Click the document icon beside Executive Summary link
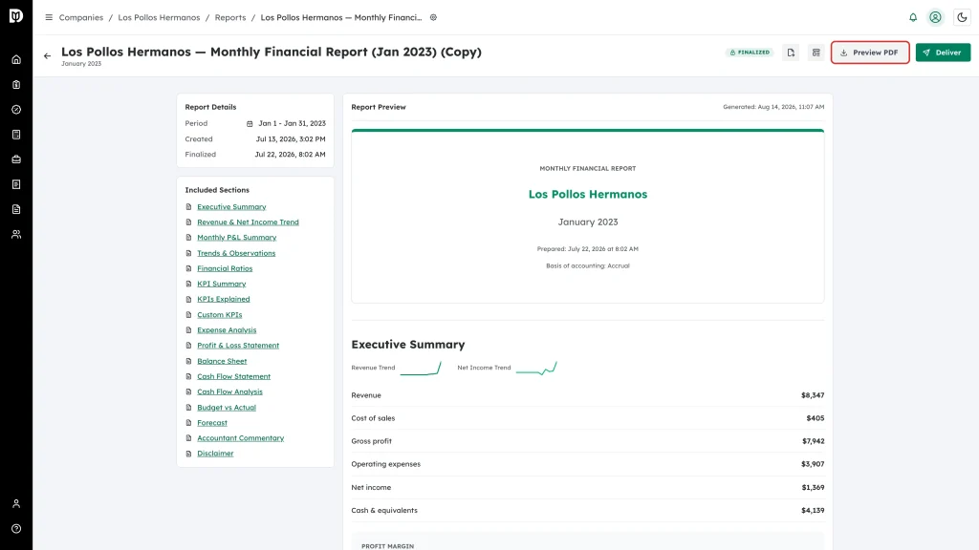This screenshot has width=979, height=550. pos(188,207)
